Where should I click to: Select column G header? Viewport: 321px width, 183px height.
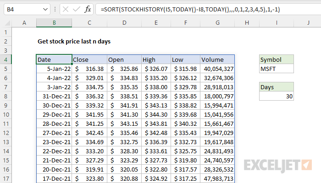(x=217, y=23)
